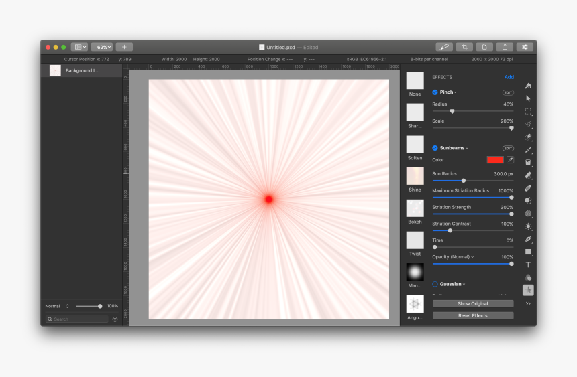Image resolution: width=577 pixels, height=377 pixels.
Task: Click the Striation Strength slider handle
Action: (x=511, y=214)
